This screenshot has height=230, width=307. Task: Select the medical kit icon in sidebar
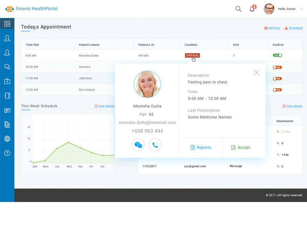pos(7,81)
